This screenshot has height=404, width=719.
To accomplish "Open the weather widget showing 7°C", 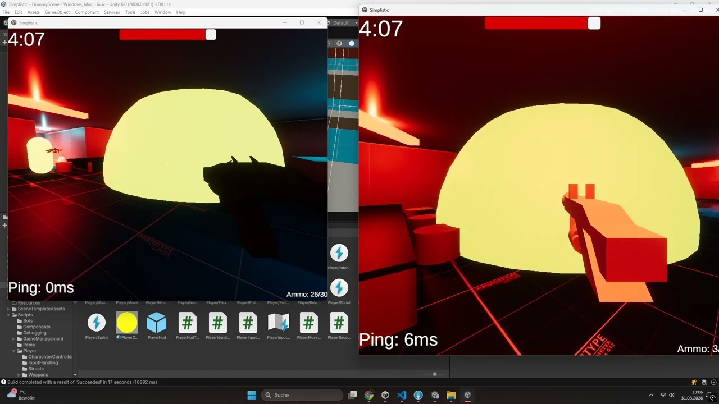I will 20,395.
